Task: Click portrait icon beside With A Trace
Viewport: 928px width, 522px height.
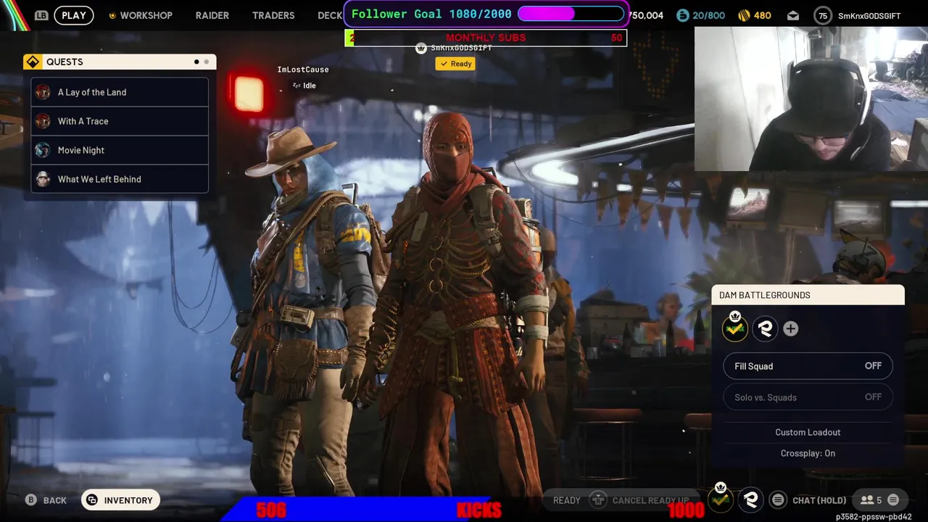Action: [x=43, y=121]
